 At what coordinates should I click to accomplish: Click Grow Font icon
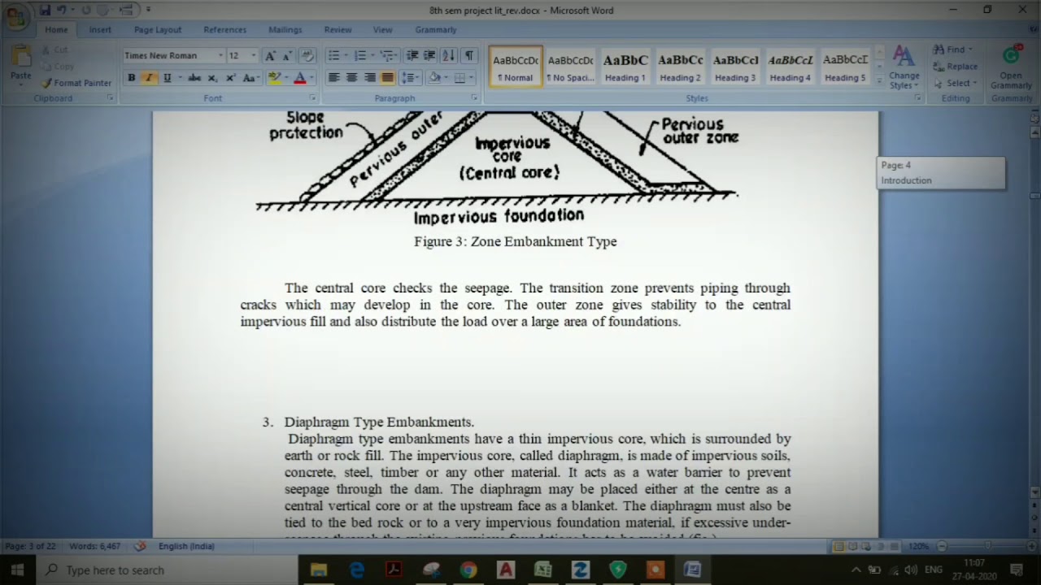[270, 55]
